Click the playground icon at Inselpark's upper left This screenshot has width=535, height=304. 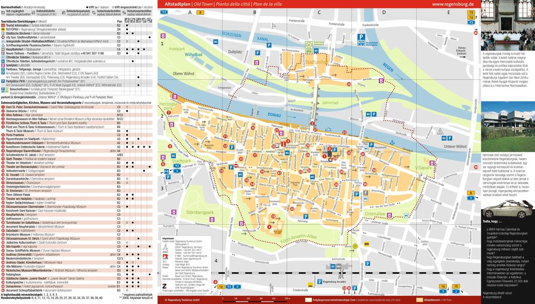click(x=163, y=35)
